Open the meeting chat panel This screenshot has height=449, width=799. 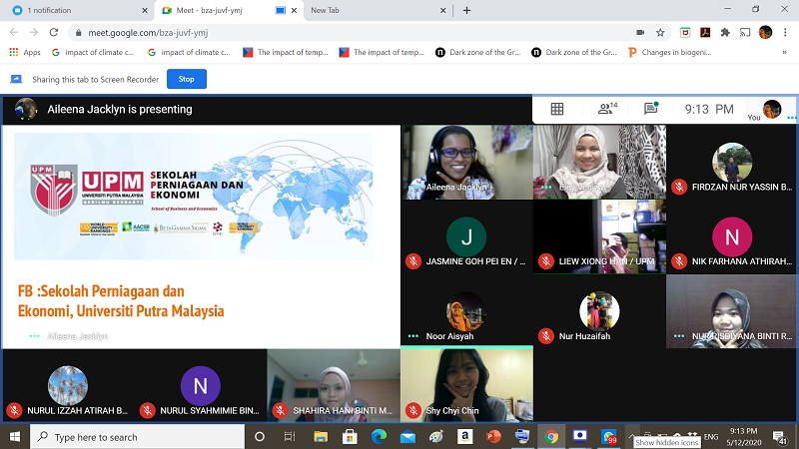pos(651,109)
